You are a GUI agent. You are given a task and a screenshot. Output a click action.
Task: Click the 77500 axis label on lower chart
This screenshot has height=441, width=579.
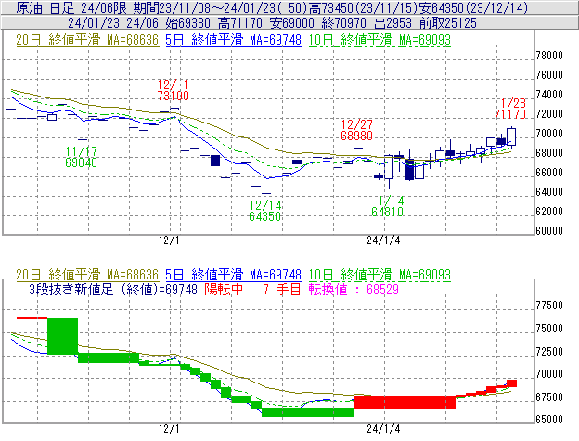click(x=549, y=305)
